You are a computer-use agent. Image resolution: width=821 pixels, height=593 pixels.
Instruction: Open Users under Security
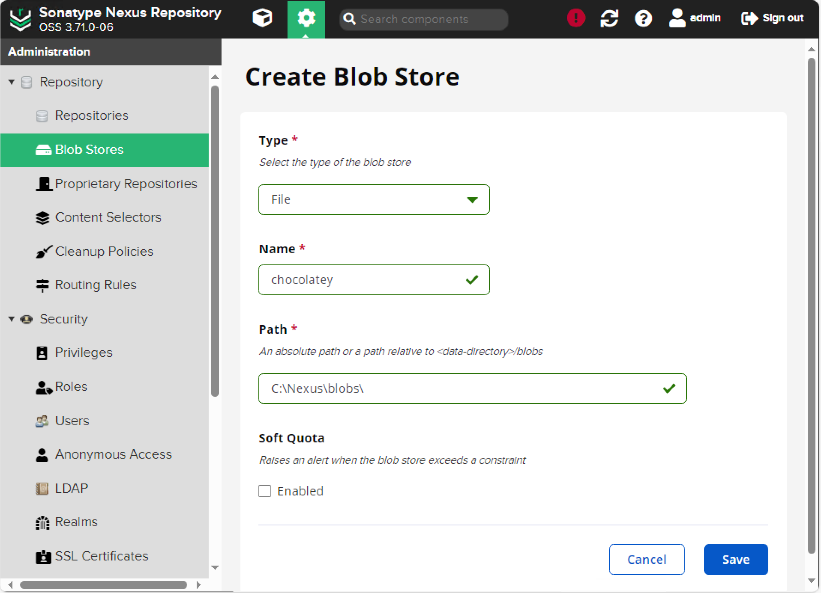click(72, 421)
